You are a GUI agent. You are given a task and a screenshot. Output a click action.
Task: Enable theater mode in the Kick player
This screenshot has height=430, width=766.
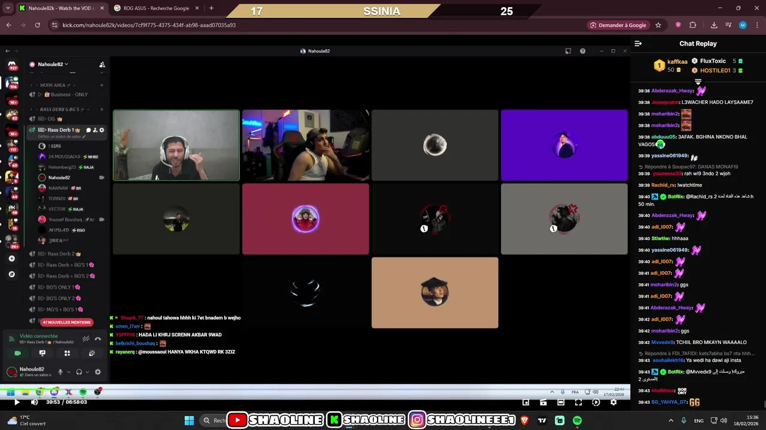pyautogui.click(x=561, y=402)
